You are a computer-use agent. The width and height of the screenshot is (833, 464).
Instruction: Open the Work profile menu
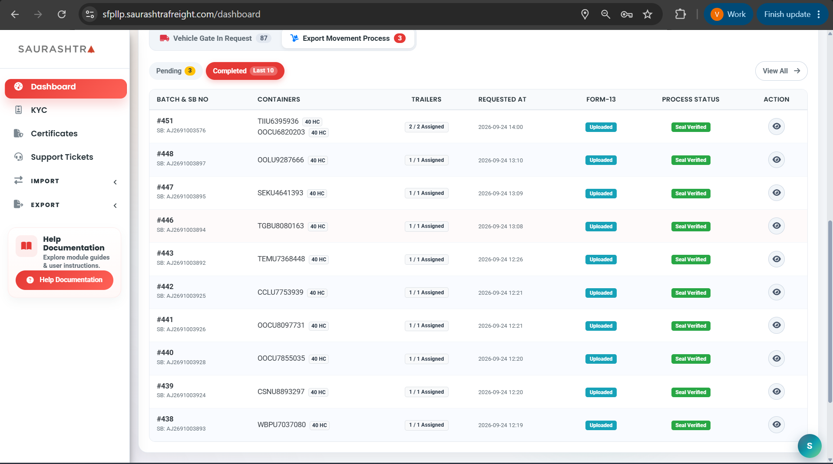click(728, 14)
